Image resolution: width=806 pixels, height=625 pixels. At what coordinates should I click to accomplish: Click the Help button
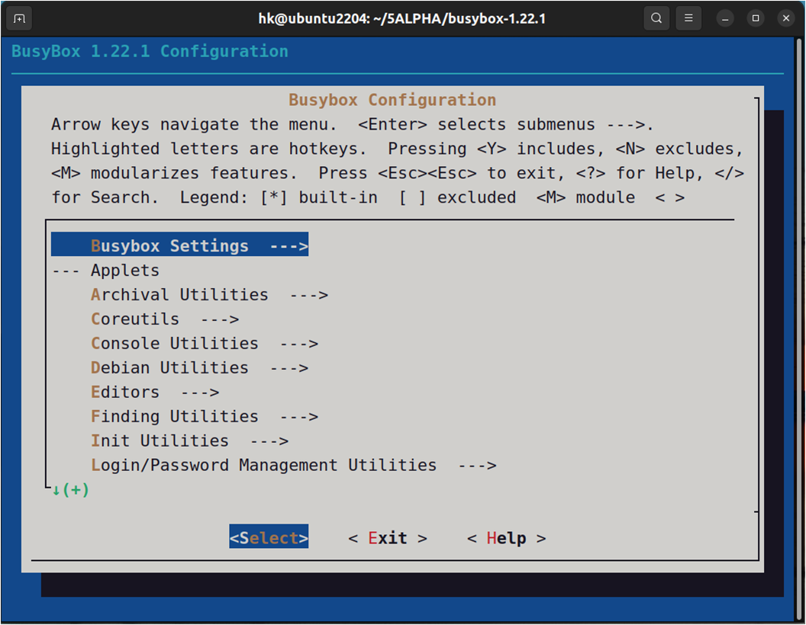506,538
